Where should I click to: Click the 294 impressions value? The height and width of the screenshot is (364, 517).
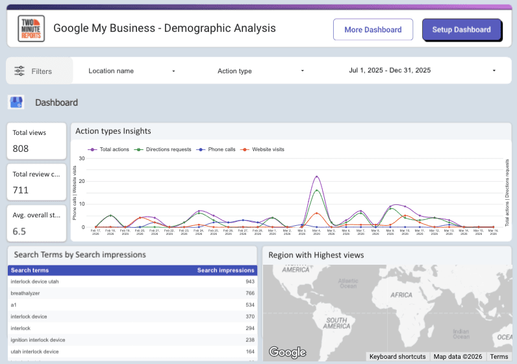pos(250,328)
